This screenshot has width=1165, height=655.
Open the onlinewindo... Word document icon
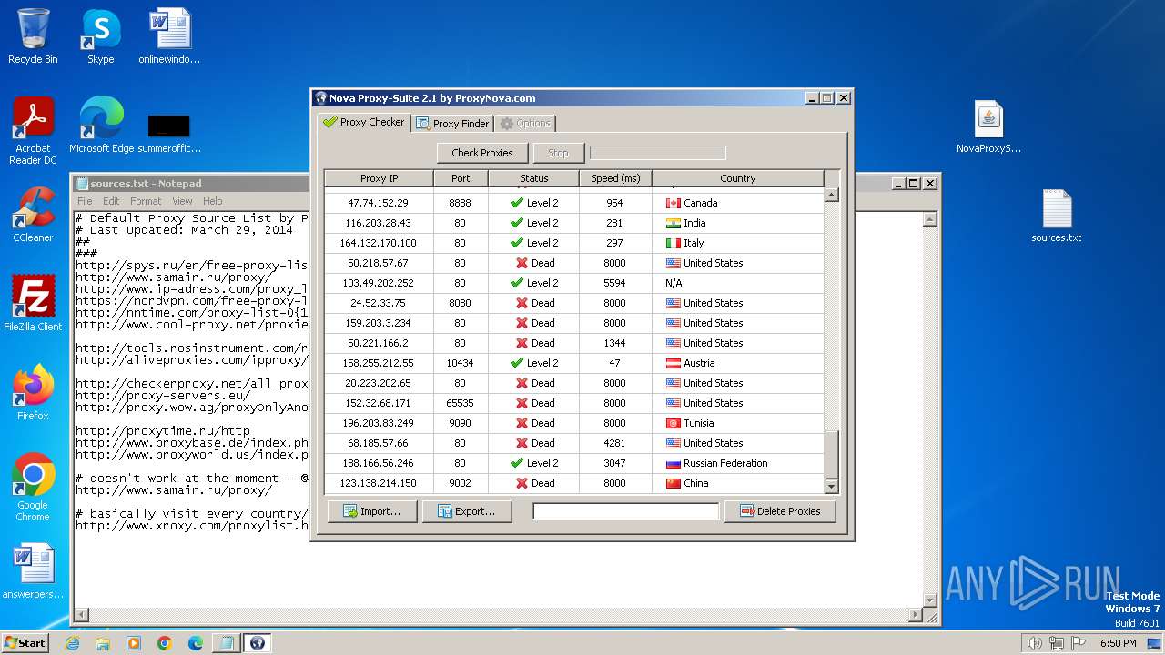[x=169, y=36]
